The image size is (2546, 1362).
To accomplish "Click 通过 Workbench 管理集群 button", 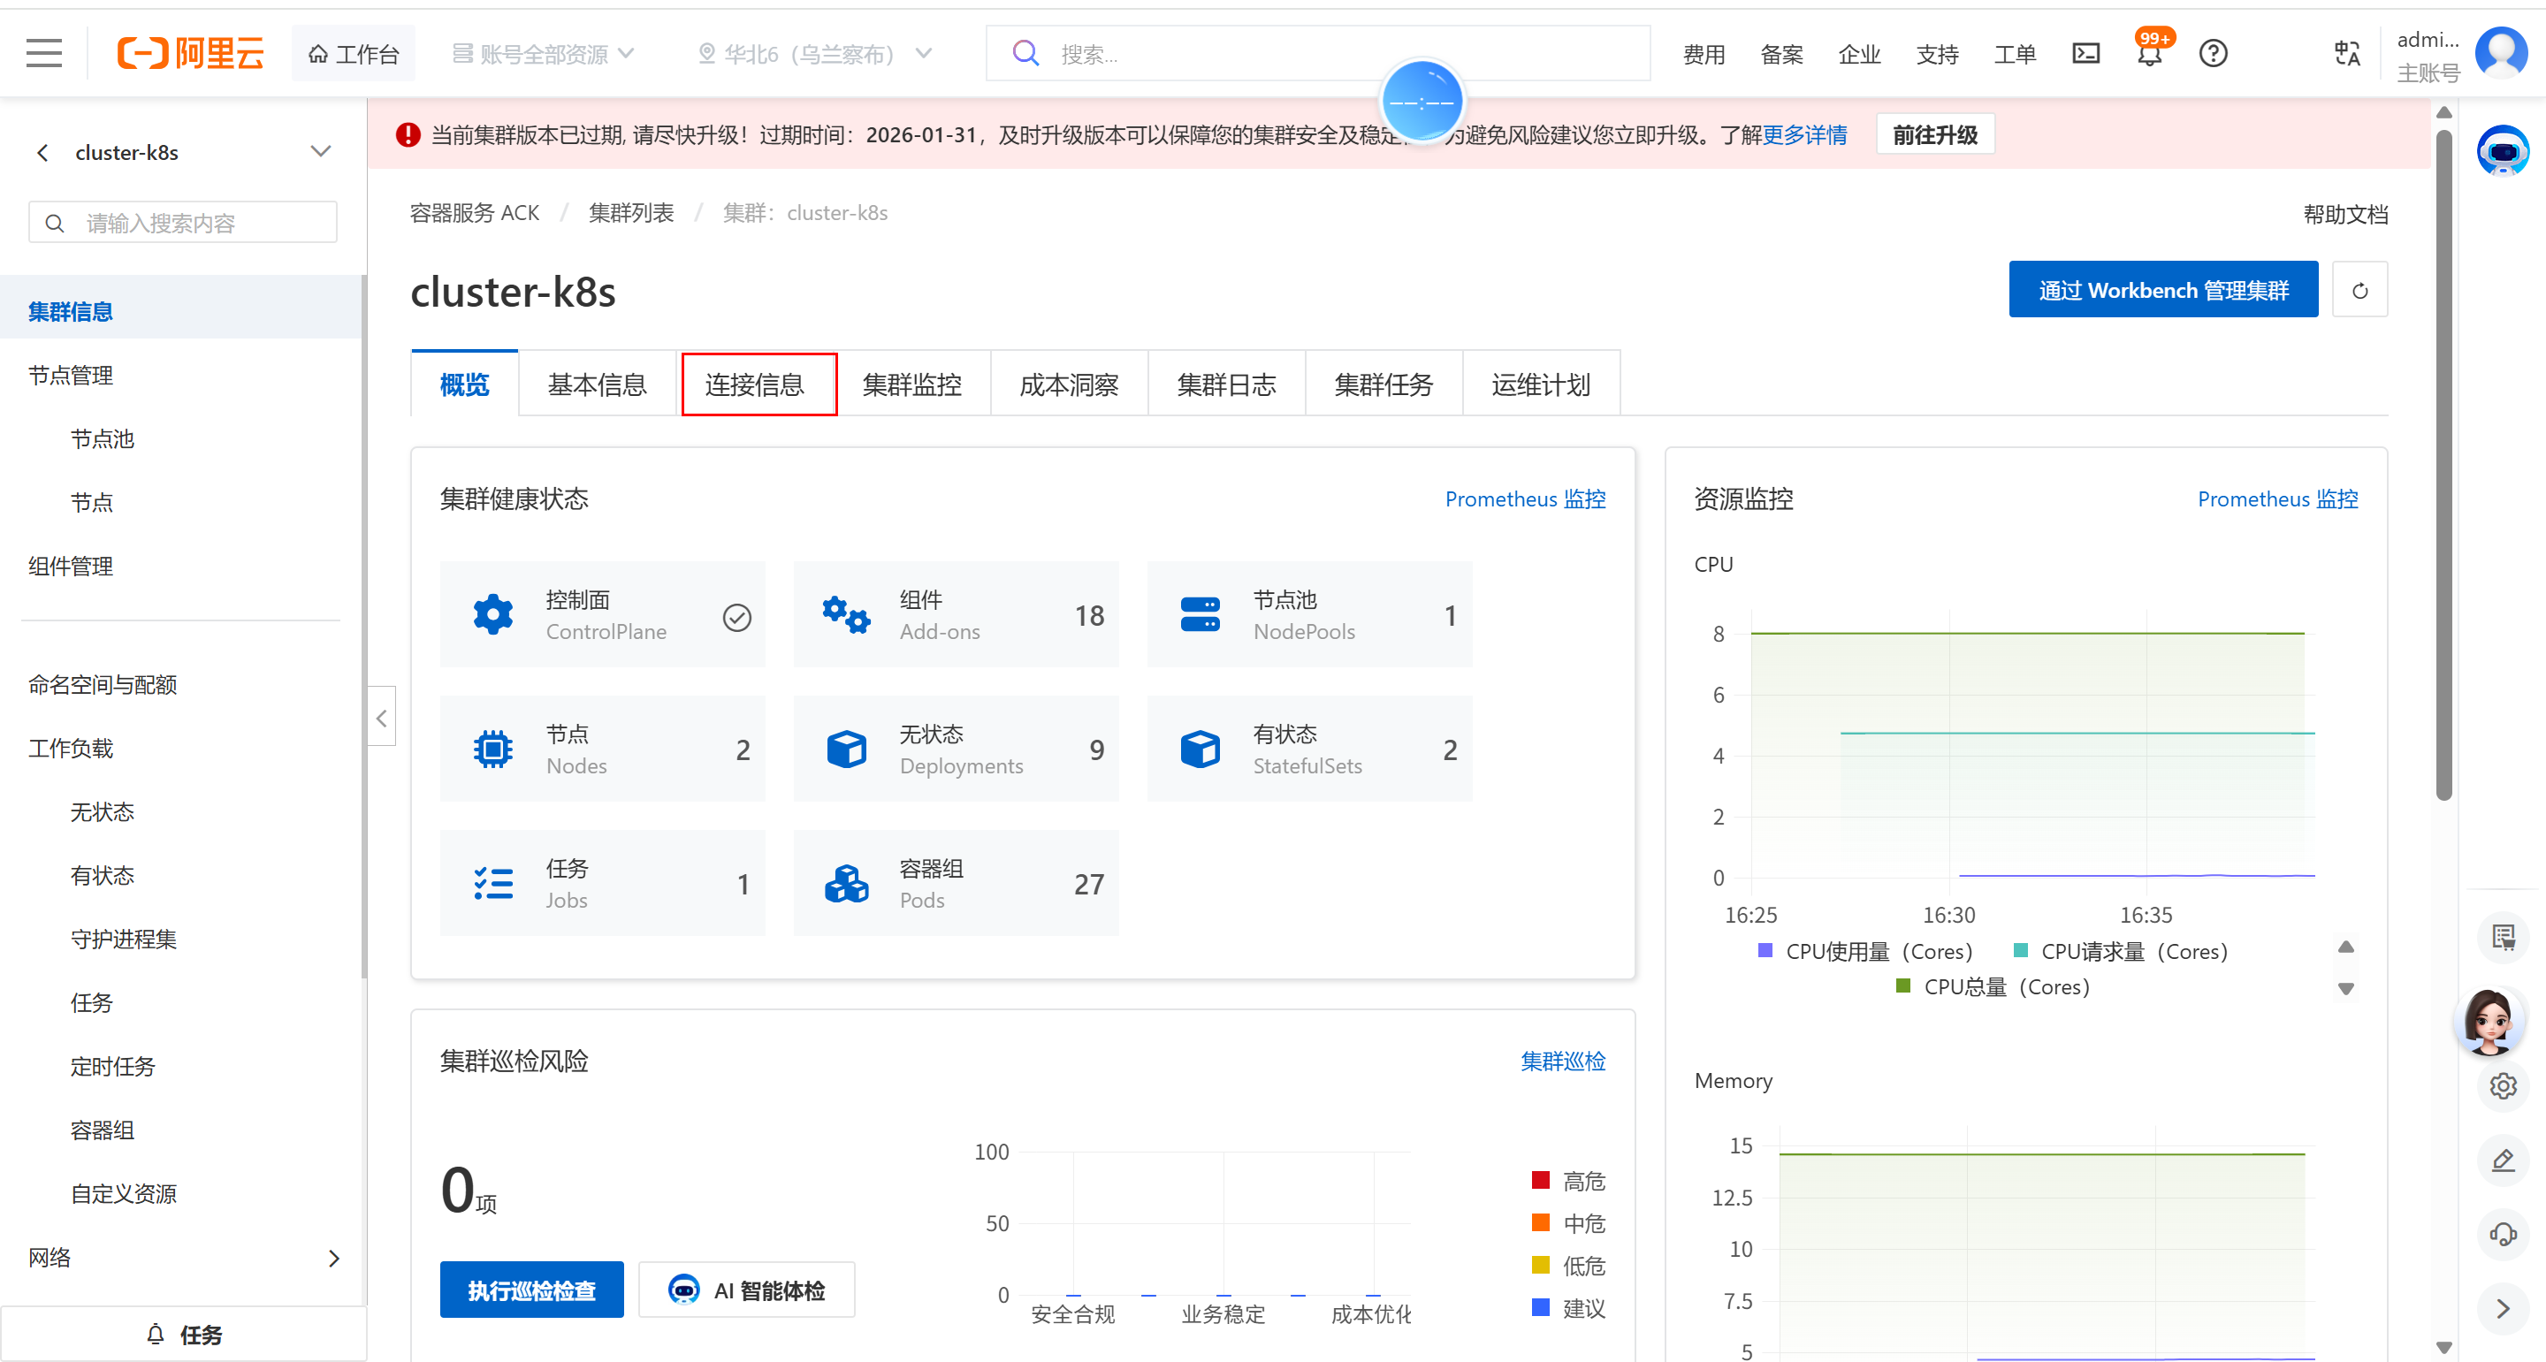I will pyautogui.click(x=2163, y=290).
